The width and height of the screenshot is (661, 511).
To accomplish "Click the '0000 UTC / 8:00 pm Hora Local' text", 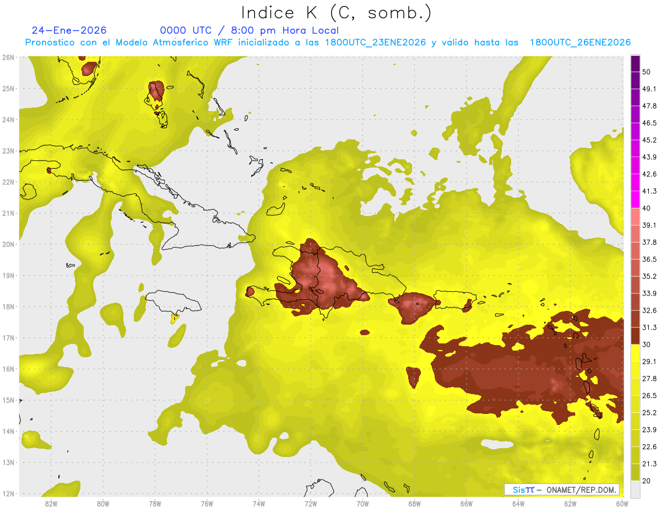I will pos(250,30).
